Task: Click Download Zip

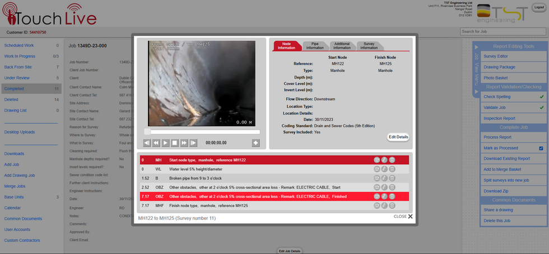Action: tap(513, 191)
